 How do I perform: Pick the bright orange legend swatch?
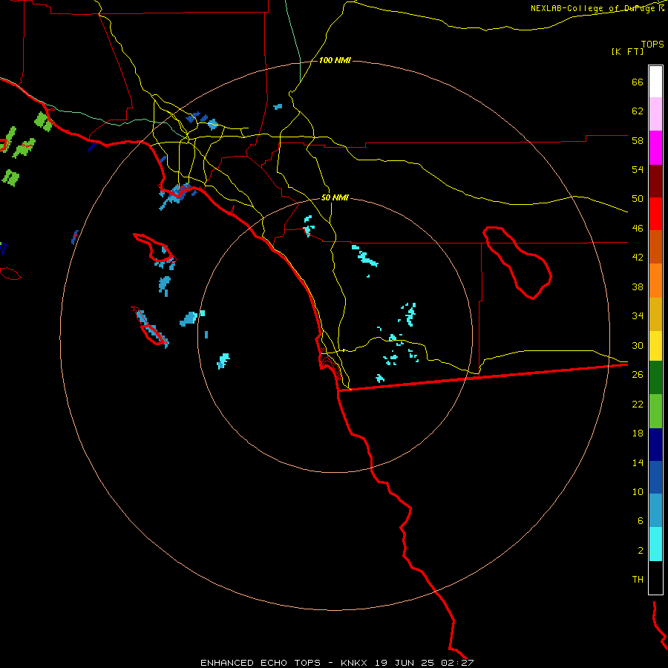pos(655,281)
